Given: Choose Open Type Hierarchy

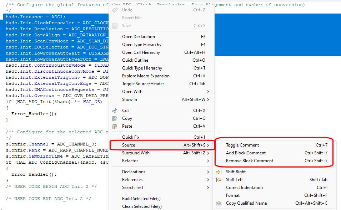Looking at the screenshot, I should (x=161, y=45).
